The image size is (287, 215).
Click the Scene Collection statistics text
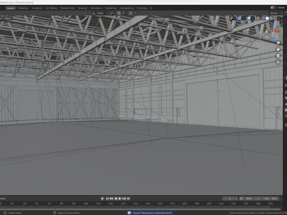[x=258, y=213]
